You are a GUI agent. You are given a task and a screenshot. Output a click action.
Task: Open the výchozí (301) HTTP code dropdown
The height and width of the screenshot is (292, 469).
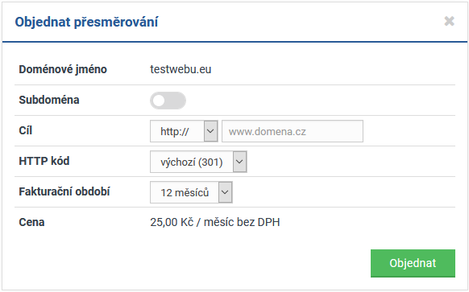point(198,162)
